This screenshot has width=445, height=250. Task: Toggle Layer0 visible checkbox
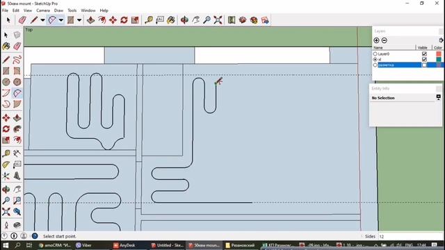pyautogui.click(x=424, y=54)
